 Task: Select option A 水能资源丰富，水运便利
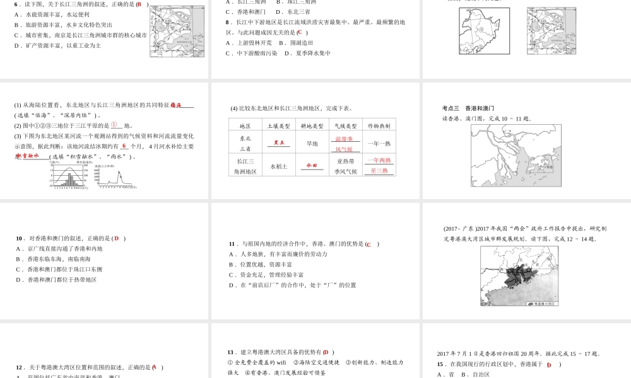(52, 14)
